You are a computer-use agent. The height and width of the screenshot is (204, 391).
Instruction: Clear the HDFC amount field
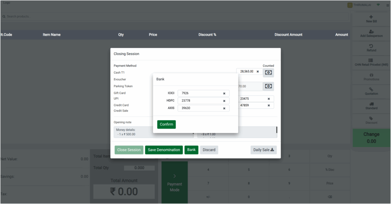(x=224, y=101)
